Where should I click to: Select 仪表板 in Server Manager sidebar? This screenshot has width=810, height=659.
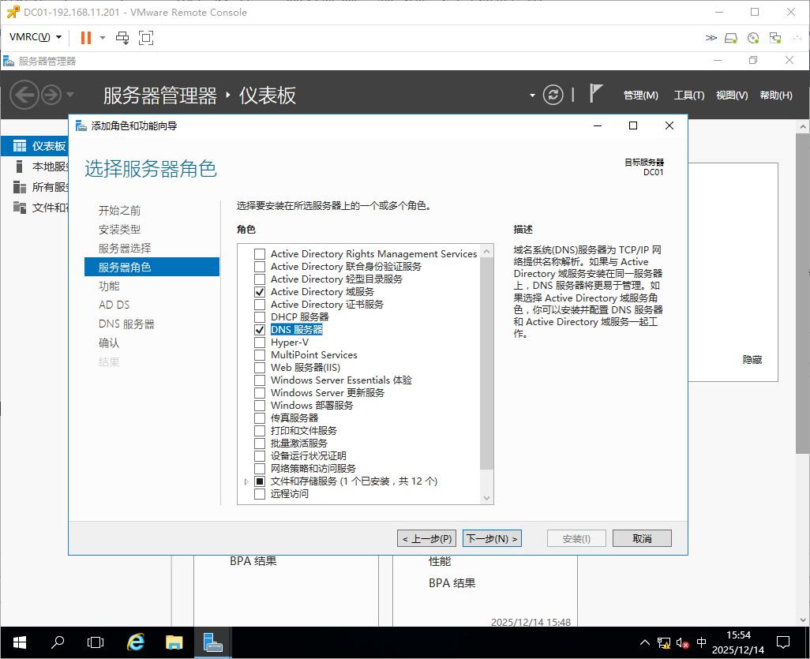(x=35, y=146)
